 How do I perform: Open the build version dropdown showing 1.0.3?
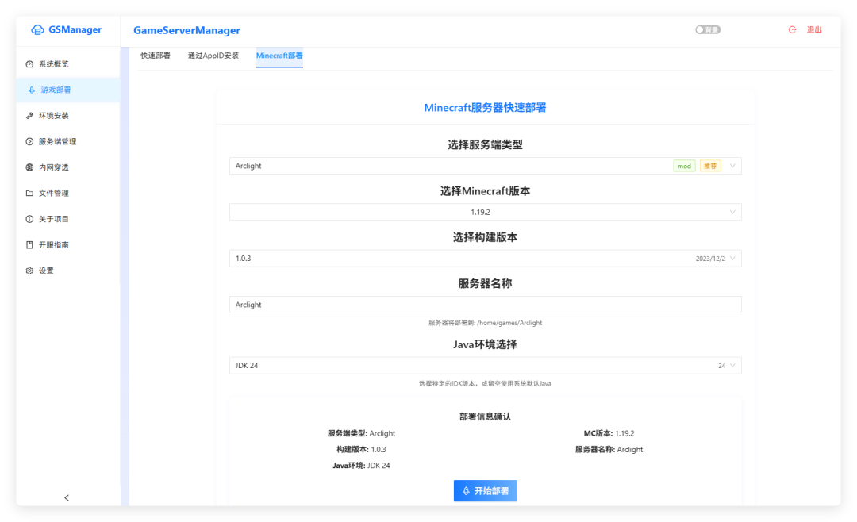click(x=486, y=259)
